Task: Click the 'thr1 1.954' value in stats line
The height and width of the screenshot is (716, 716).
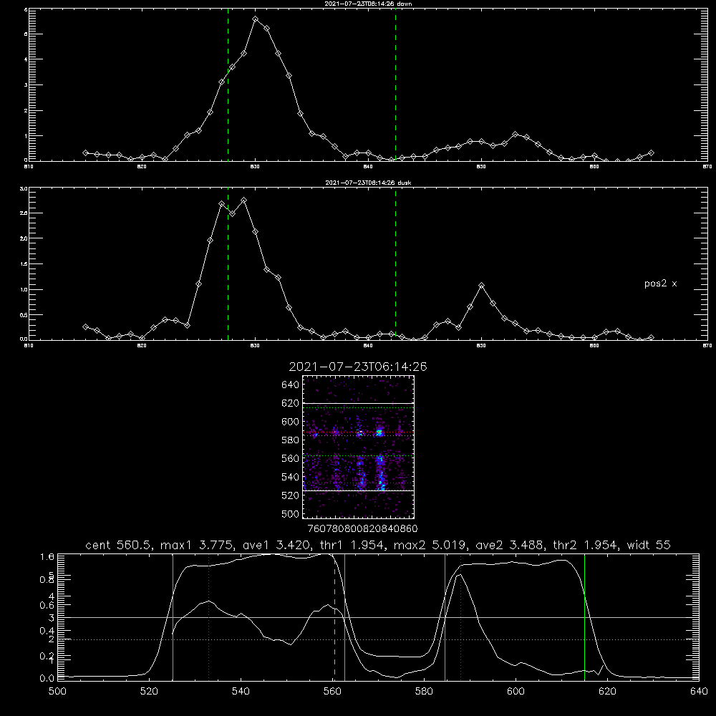Action: [x=352, y=545]
